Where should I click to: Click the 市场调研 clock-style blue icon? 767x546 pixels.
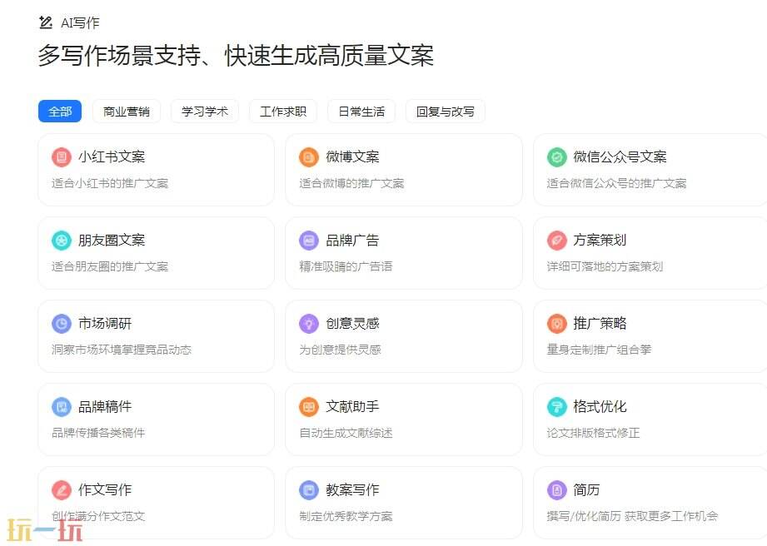pyautogui.click(x=62, y=323)
